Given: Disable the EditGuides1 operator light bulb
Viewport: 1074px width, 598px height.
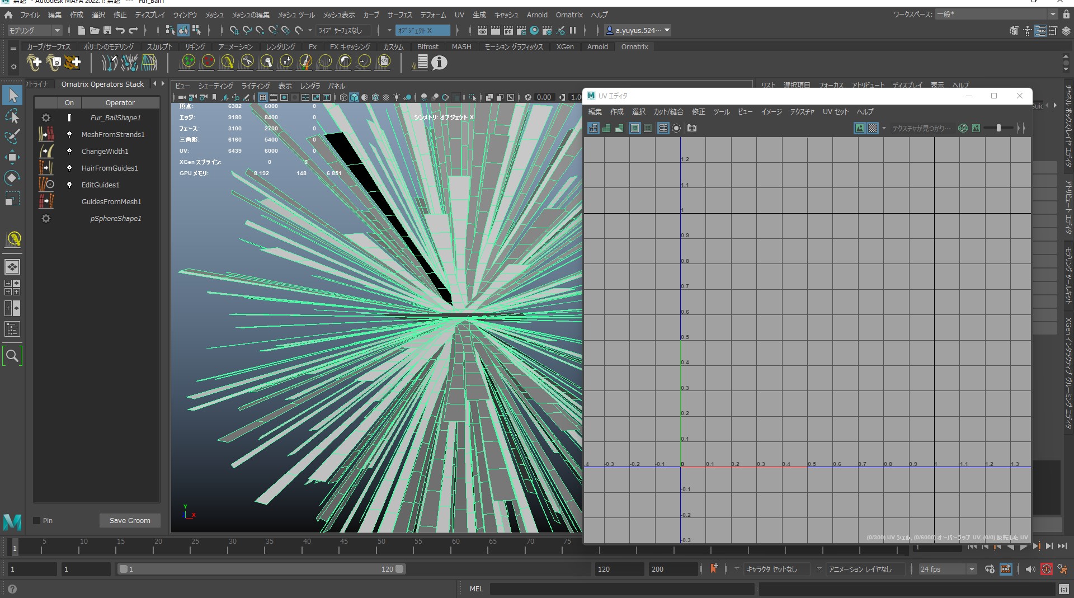Looking at the screenshot, I should (69, 185).
